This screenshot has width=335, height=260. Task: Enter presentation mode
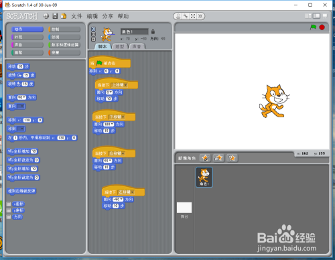[x=325, y=16]
